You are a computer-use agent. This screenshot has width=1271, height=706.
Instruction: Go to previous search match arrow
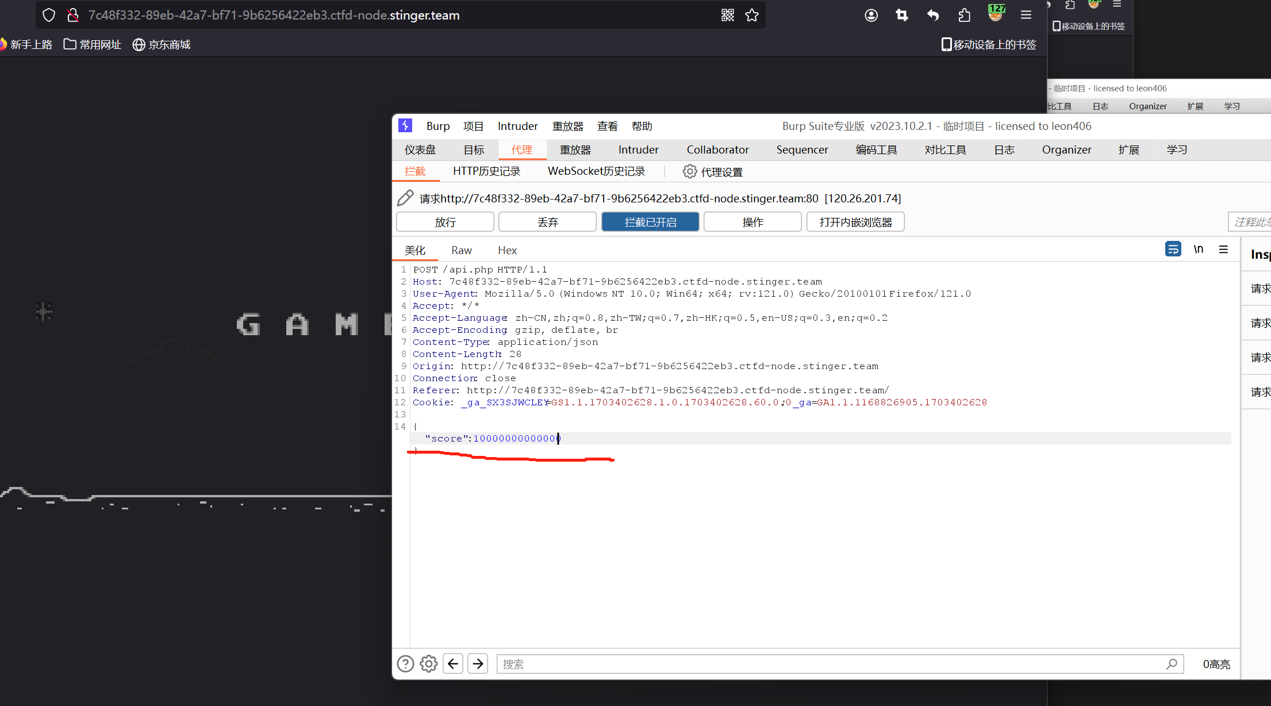pos(453,664)
